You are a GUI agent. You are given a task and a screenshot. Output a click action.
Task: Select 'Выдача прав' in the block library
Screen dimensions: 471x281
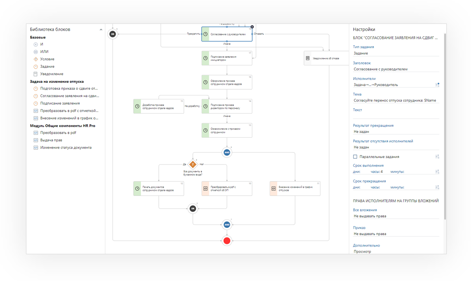pos(51,140)
